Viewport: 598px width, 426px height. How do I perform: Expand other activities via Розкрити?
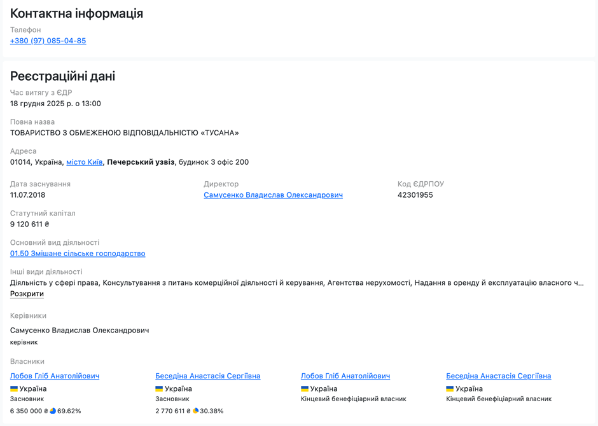tap(27, 294)
